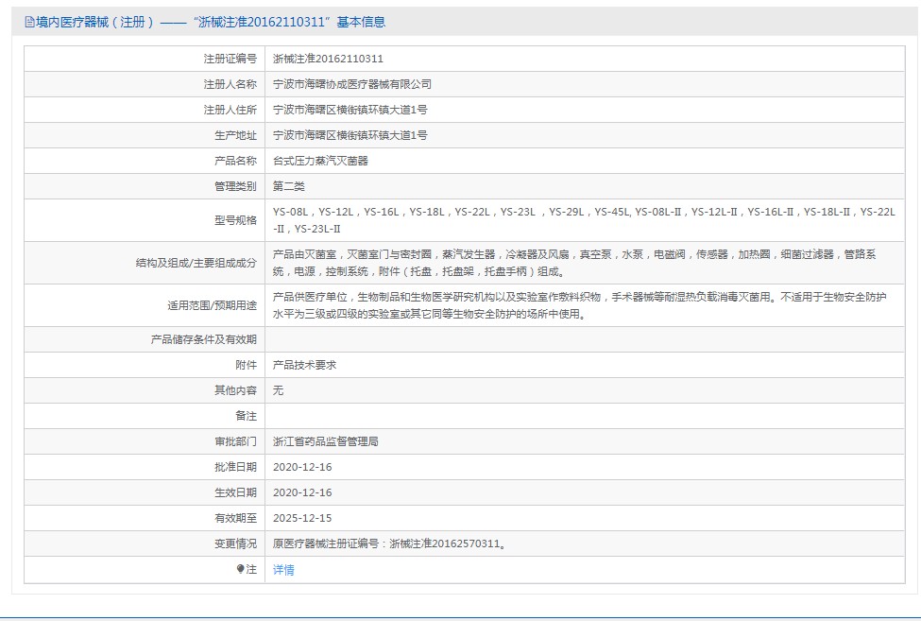The image size is (921, 621).
Task: Select the intended-use text starting 产品供医疗单位
Action: 579,305
